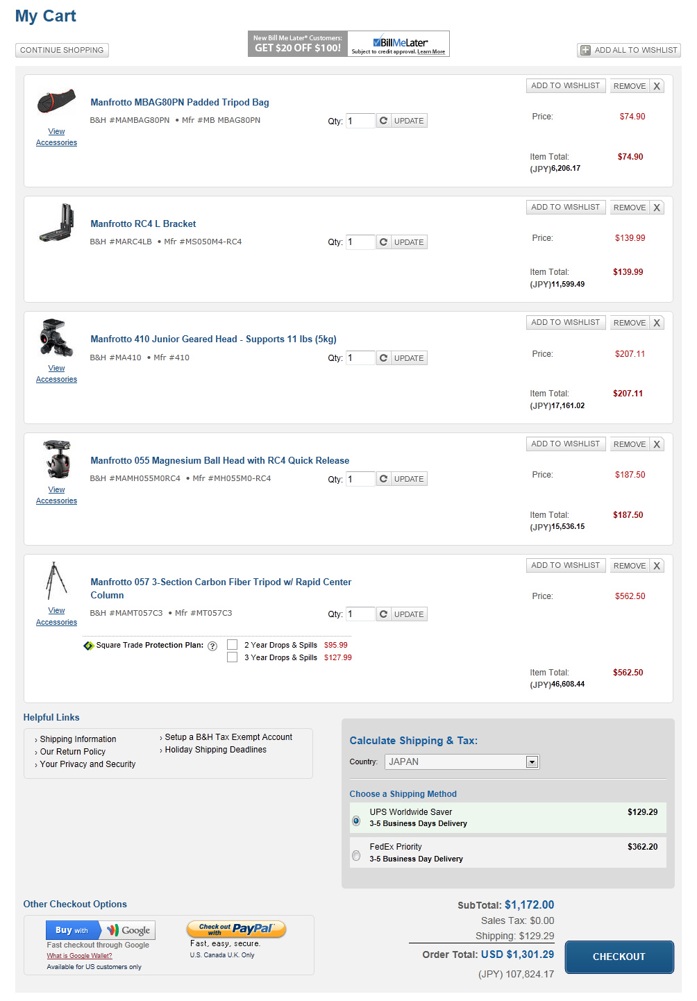This screenshot has height=1001, width=697.
Task: Select the UPS Worldwide Saver shipping option
Action: (x=356, y=821)
